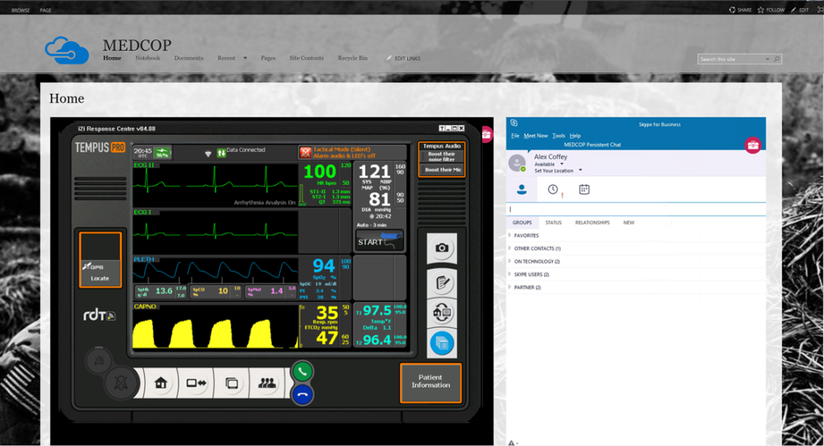
Task: Open the PAGE ribbon tab
Action: point(46,10)
